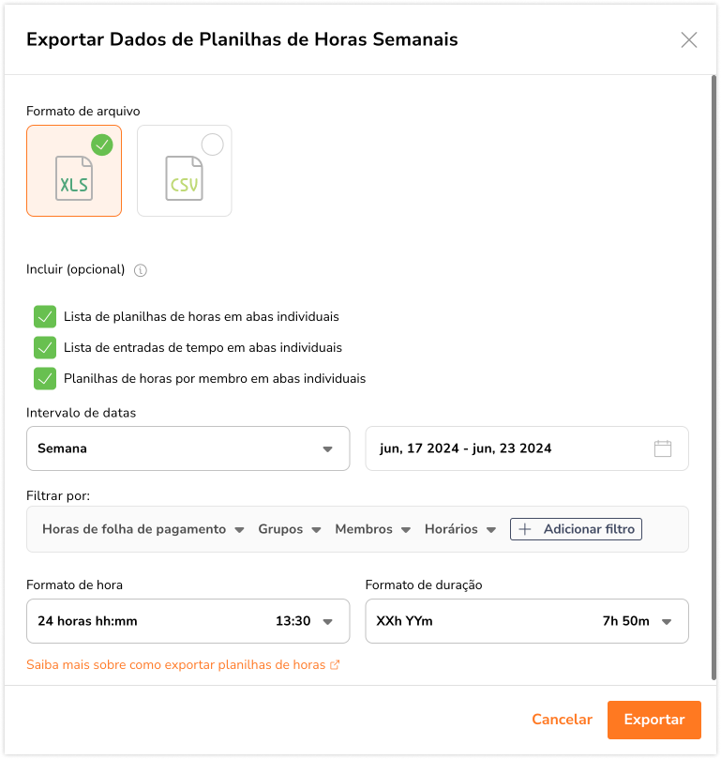Open the Grupos filter

click(289, 528)
